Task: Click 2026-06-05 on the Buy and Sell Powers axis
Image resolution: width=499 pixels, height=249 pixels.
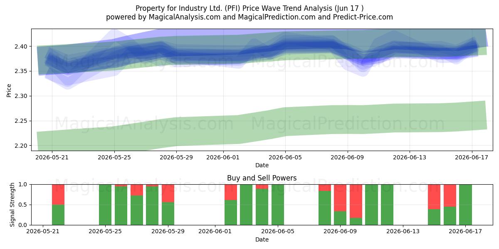Action: [278, 232]
